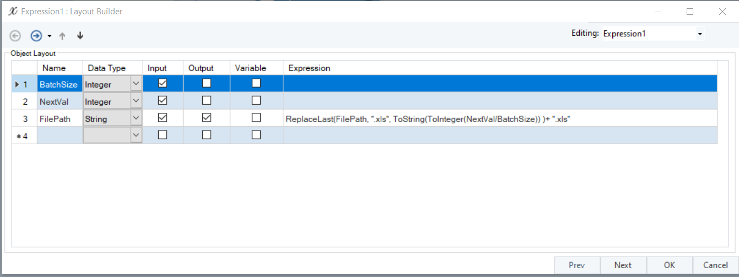Click the back navigation arrow icon

click(x=15, y=36)
